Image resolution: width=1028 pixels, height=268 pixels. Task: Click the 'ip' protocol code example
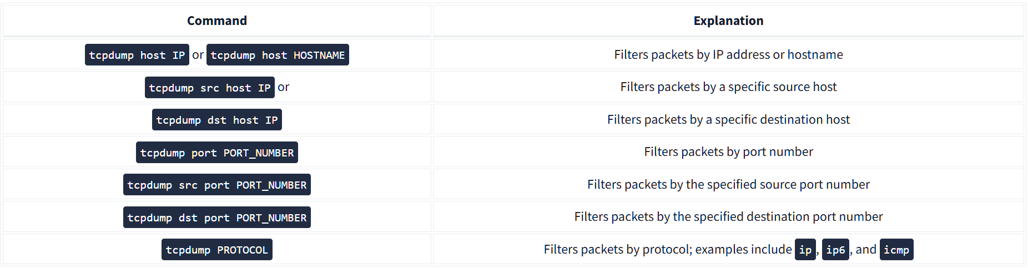click(805, 250)
